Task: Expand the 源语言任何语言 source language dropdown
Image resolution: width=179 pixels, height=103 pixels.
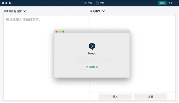Action: click(15, 11)
